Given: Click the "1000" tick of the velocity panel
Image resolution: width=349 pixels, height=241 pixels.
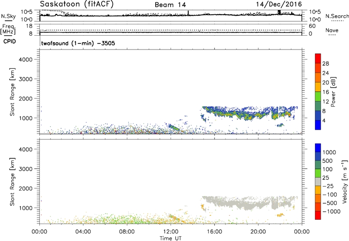Looking at the screenshot, I should (26, 208).
